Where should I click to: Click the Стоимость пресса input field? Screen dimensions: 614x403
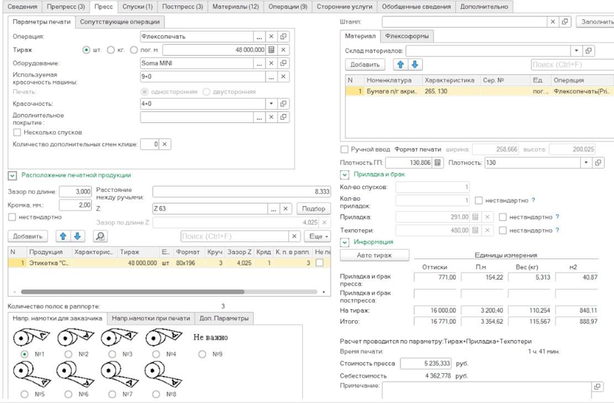(x=425, y=364)
